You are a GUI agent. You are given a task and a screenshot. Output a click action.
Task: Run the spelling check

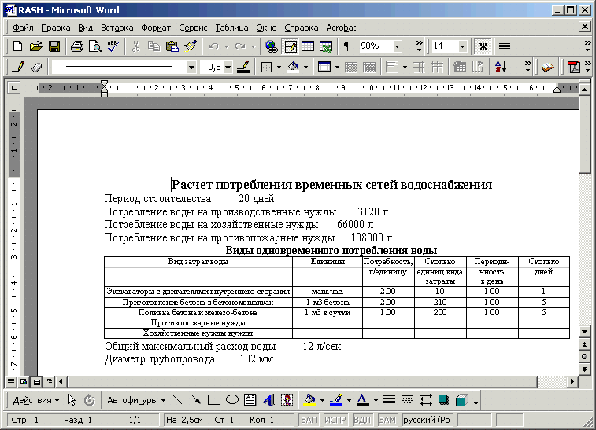coord(113,46)
